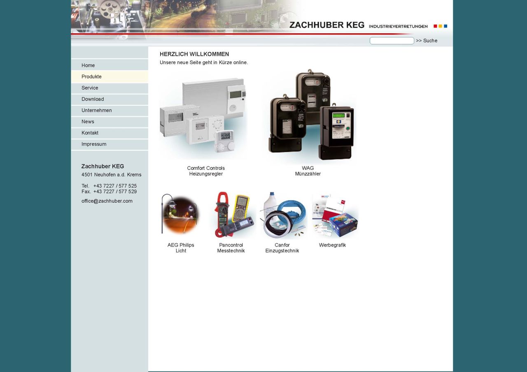This screenshot has height=372, width=527.
Task: View the Impressum page
Action: pyautogui.click(x=94, y=144)
